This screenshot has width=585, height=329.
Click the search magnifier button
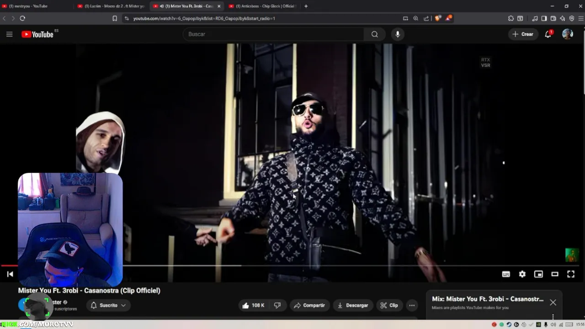pyautogui.click(x=375, y=34)
